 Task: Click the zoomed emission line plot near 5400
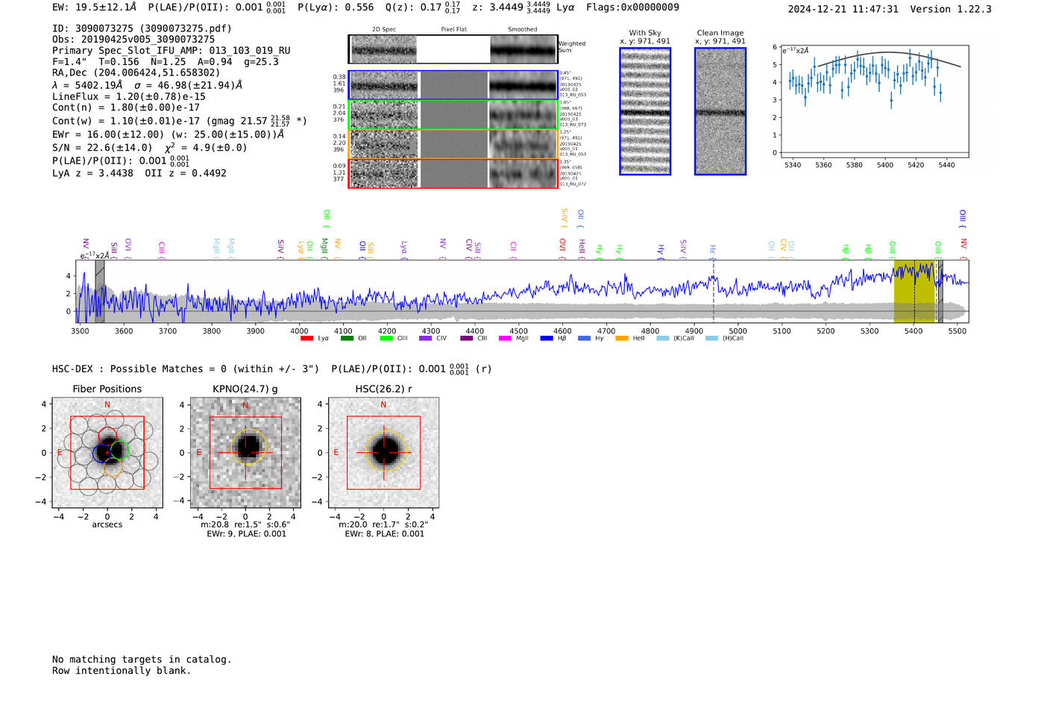(875, 101)
